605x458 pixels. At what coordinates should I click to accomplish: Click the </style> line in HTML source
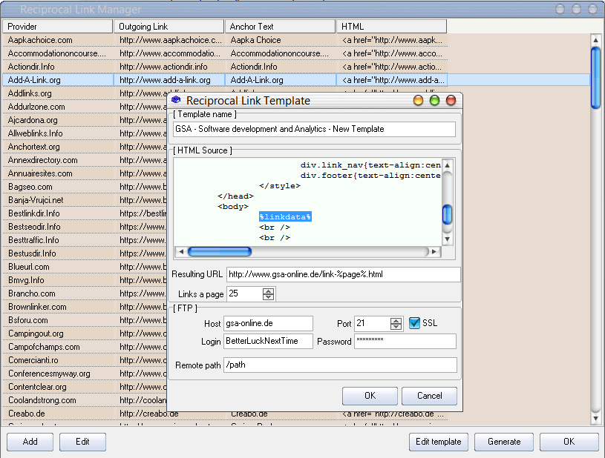tap(280, 186)
